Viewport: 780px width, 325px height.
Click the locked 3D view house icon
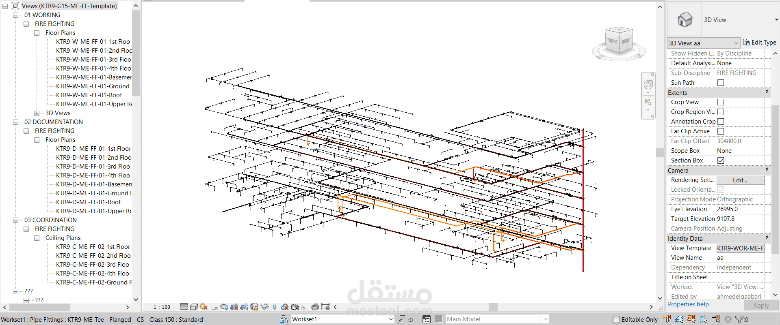tap(254, 307)
